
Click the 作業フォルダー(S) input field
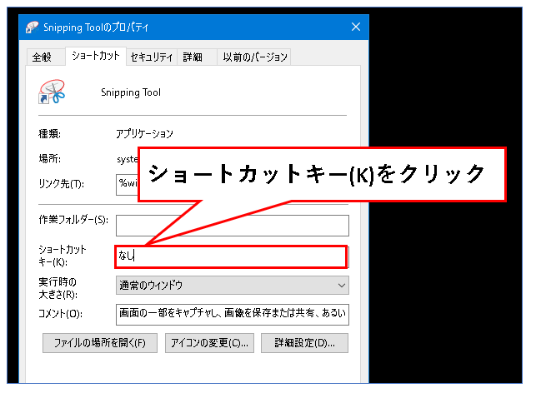point(233,226)
